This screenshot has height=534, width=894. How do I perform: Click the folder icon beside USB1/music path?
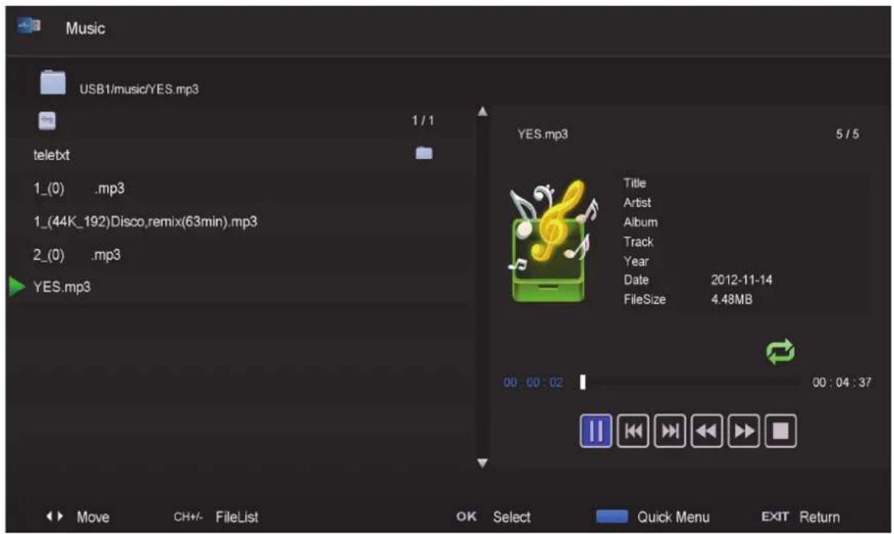coord(53,83)
